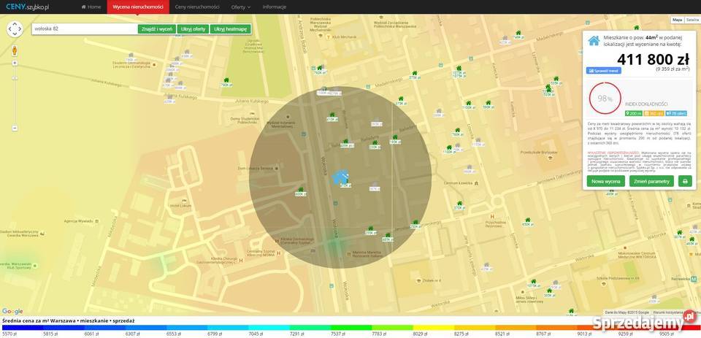Open the 790k zł green house offer marker
The height and width of the screenshot is (338, 701).
tap(226, 82)
